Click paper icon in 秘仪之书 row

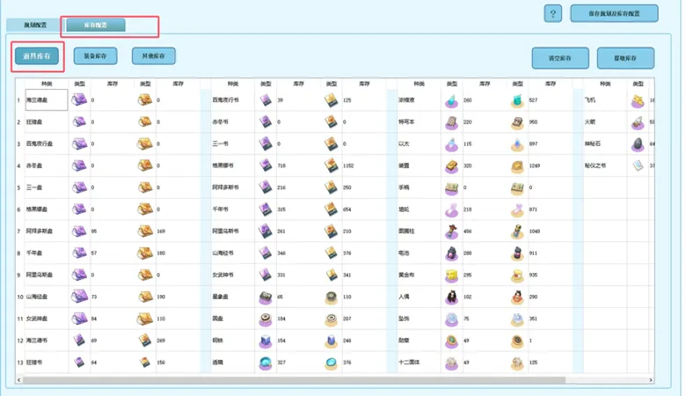point(638,165)
